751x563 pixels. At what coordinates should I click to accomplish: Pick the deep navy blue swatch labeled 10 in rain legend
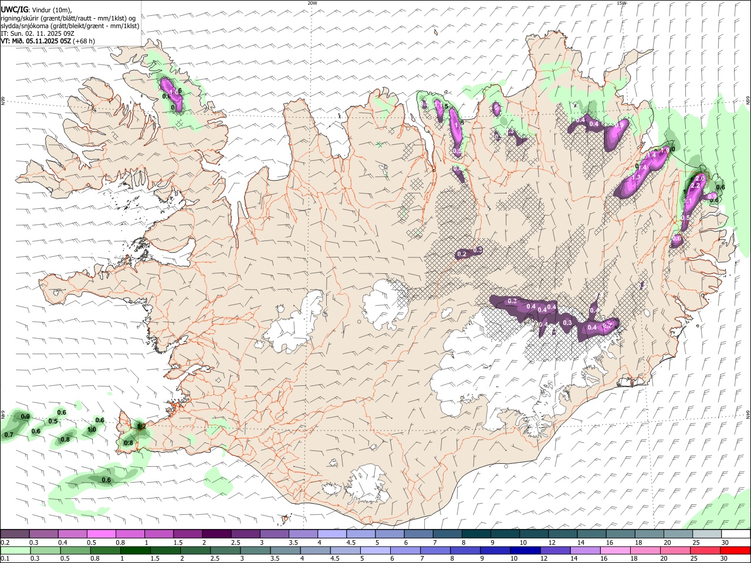click(525, 550)
